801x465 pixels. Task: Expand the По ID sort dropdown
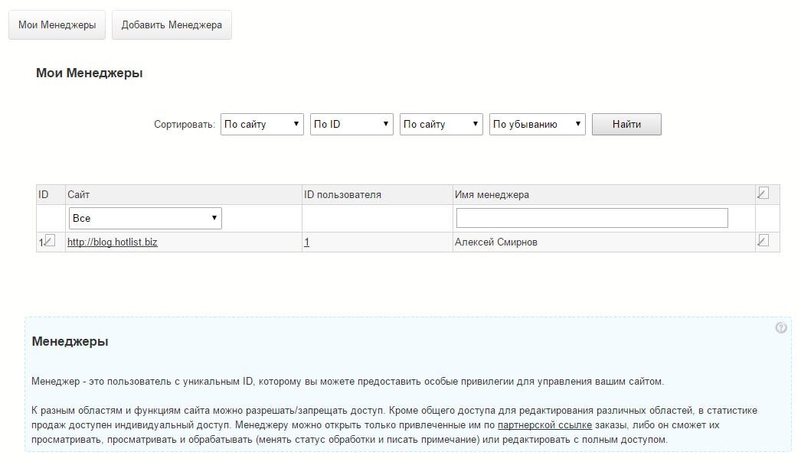351,124
